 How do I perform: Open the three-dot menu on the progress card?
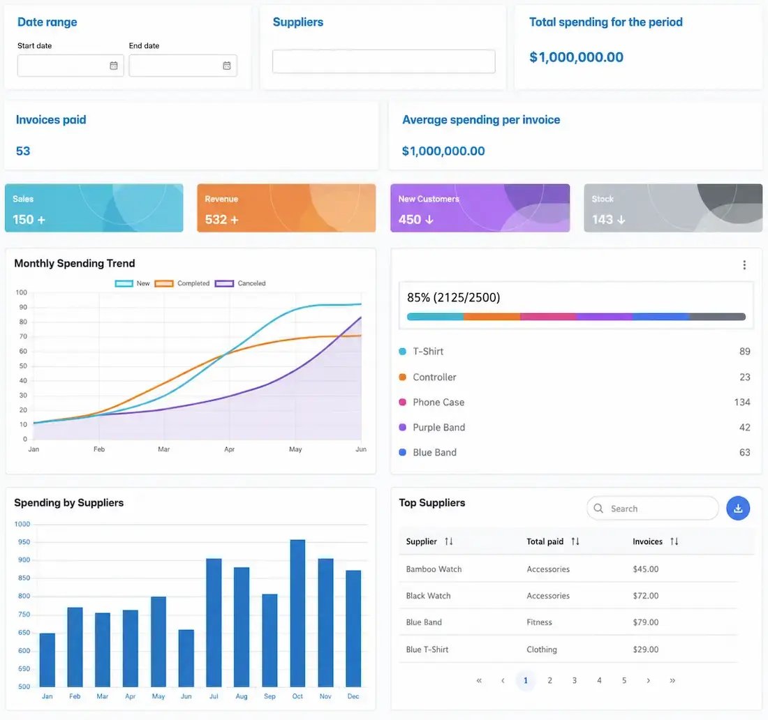744,265
